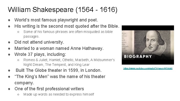Click the line mentioning The King's Men
This screenshot has height=101, width=180.
pyautogui.click(x=60, y=80)
